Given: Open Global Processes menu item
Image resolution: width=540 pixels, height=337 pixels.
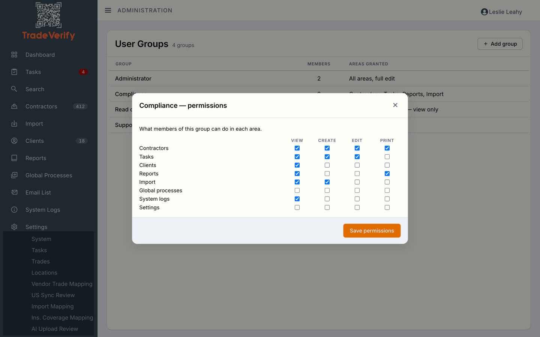Looking at the screenshot, I should pos(49,175).
